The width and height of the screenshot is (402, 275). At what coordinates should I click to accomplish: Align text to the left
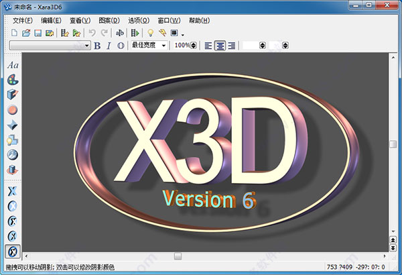(208, 46)
